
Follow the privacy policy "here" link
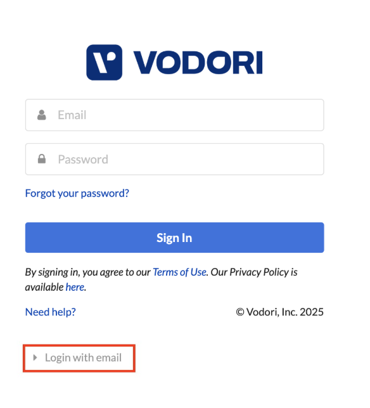point(75,287)
